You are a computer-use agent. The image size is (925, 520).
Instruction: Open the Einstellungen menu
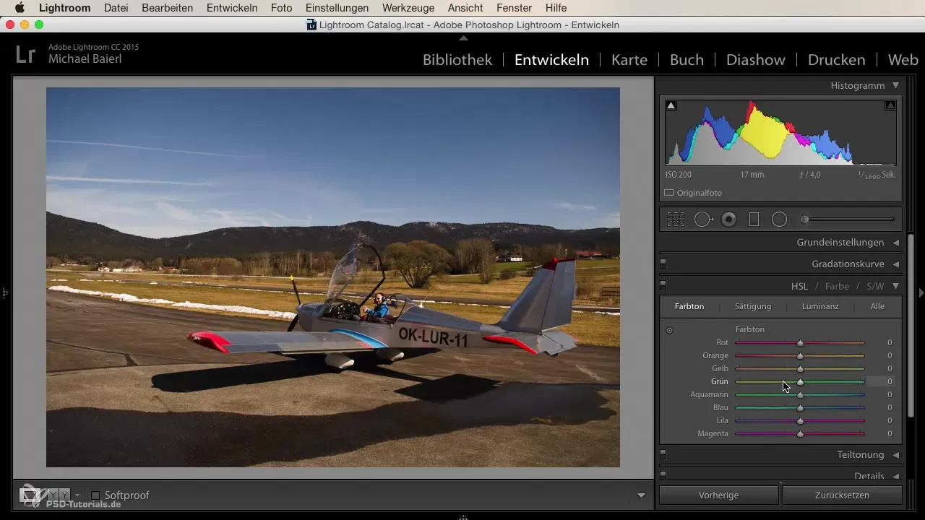coord(337,8)
